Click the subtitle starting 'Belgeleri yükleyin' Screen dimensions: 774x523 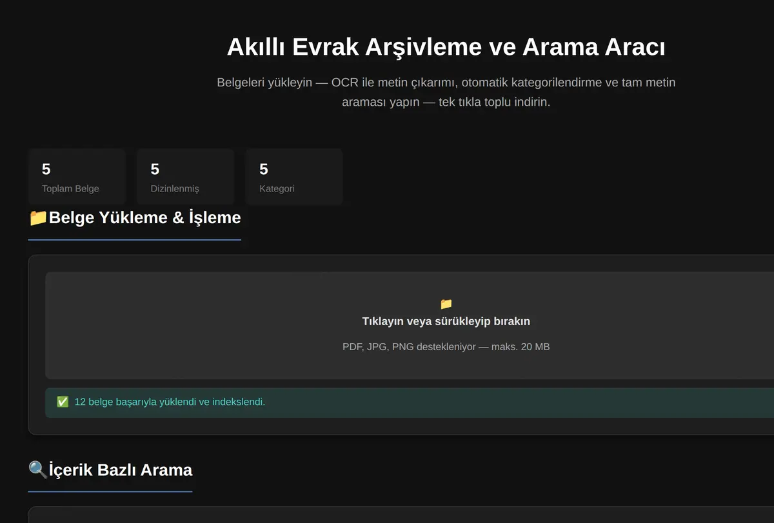(446, 92)
